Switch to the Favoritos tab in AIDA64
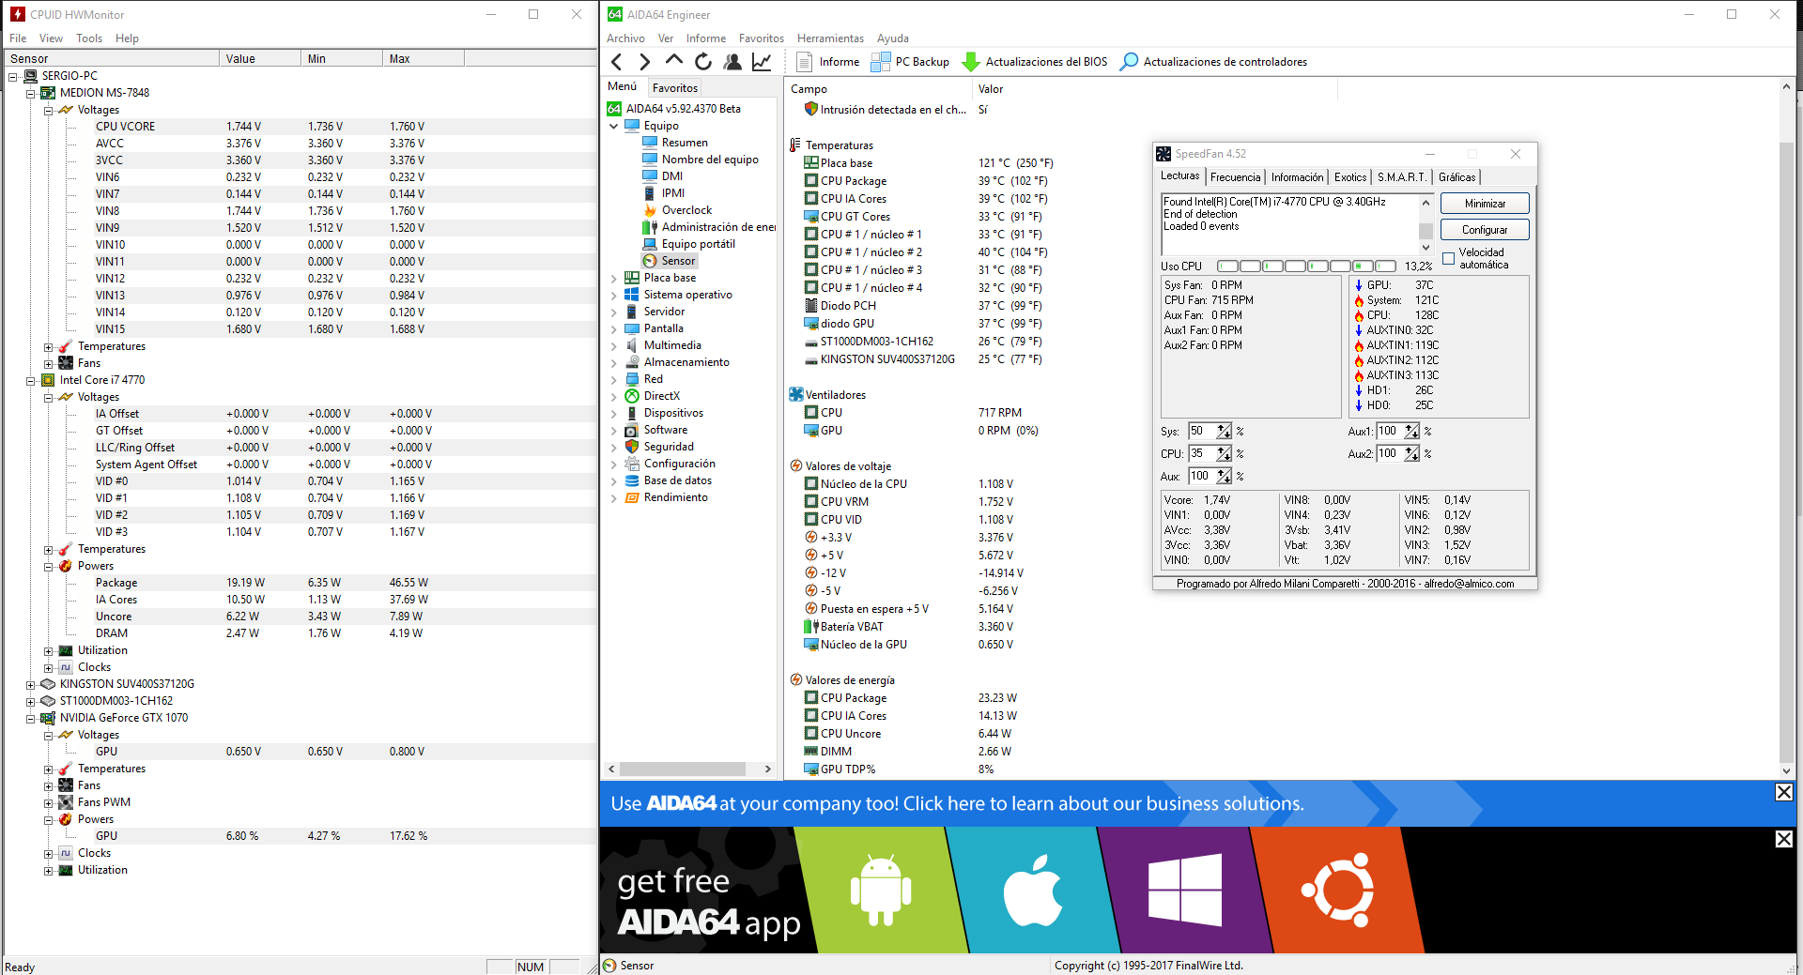The image size is (1803, 975). [x=675, y=87]
